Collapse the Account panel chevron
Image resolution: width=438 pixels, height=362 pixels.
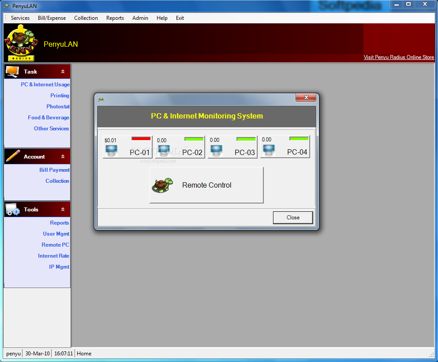coord(63,156)
